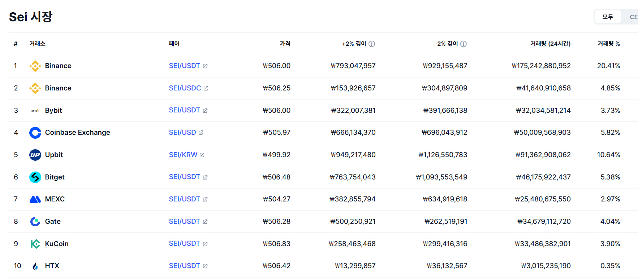Click the Sei 시장 heading
The image size is (638, 280).
pyautogui.click(x=31, y=17)
